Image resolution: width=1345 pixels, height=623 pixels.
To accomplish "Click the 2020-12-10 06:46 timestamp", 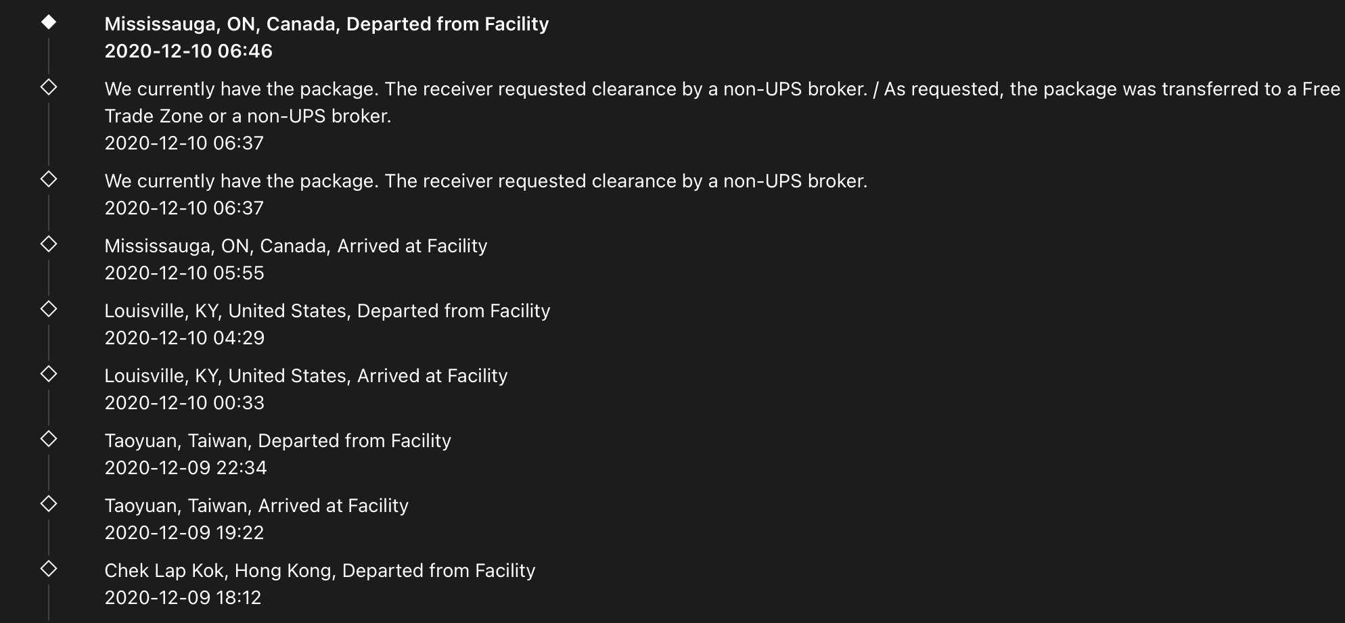I will pyautogui.click(x=189, y=51).
